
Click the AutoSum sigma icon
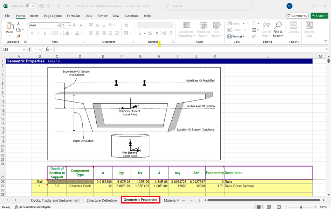(x=254, y=24)
